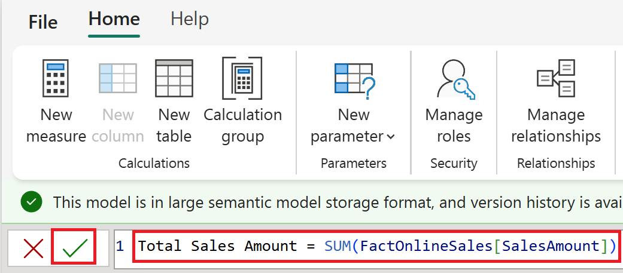Click the Manage roles label

tap(454, 125)
